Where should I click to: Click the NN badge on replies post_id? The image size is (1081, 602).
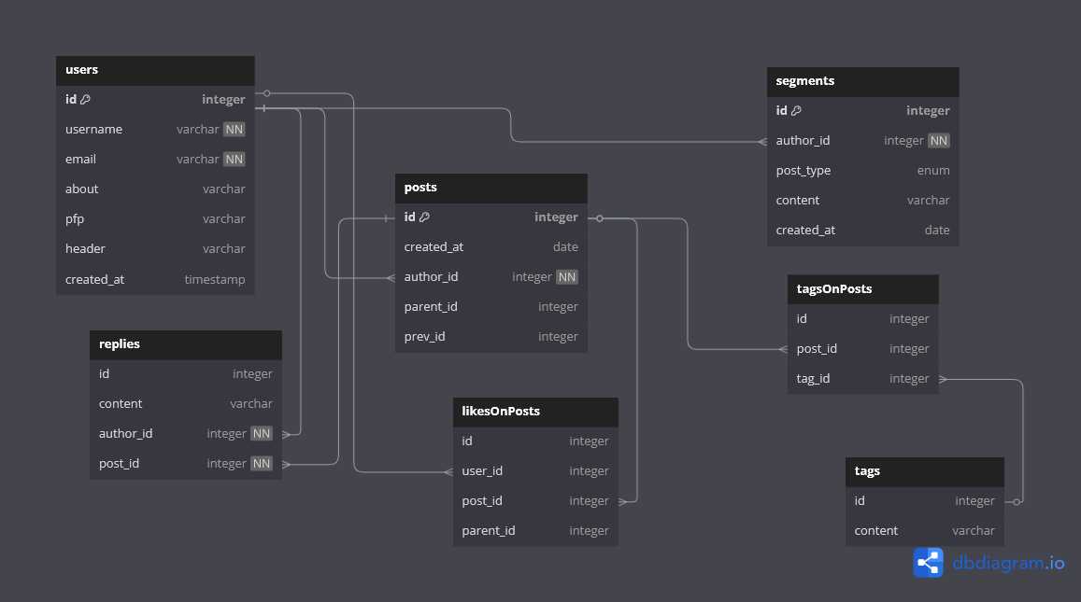[262, 464]
